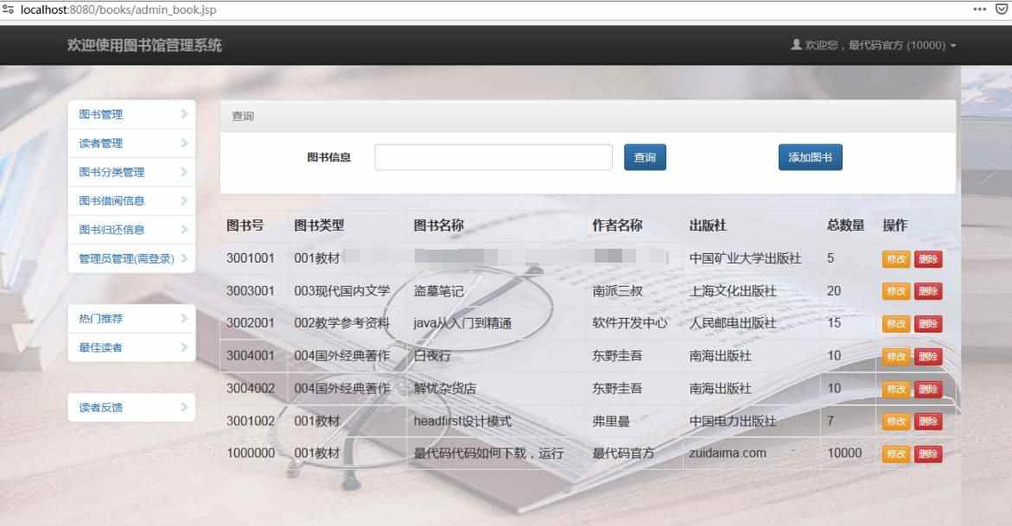Click the chevron arrow beside 图书管理
This screenshot has width=1012, height=526.
click(184, 114)
